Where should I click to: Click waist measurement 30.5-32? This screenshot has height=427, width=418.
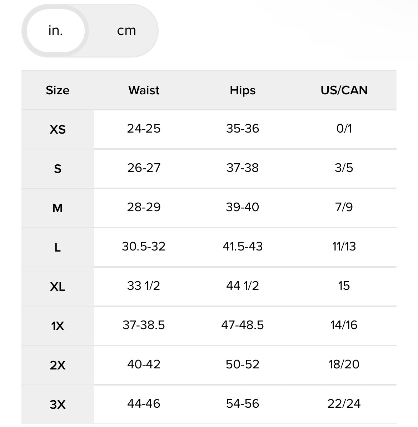tap(144, 246)
